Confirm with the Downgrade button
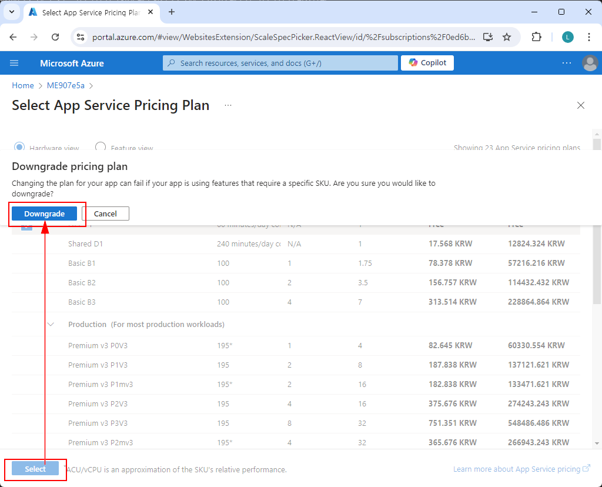Viewport: 602px width, 487px height. click(x=45, y=214)
